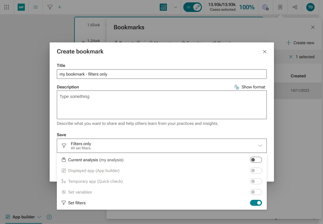Screen dimensions: 323x224
Task: Open the share icon in top bar
Action: click(295, 7)
